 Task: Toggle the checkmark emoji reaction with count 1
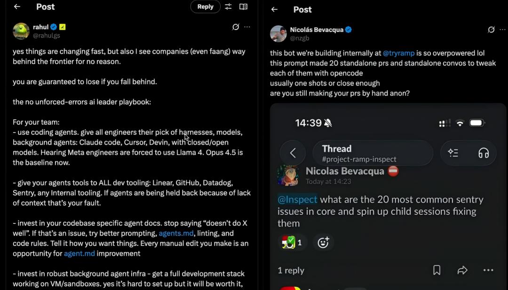(292, 243)
